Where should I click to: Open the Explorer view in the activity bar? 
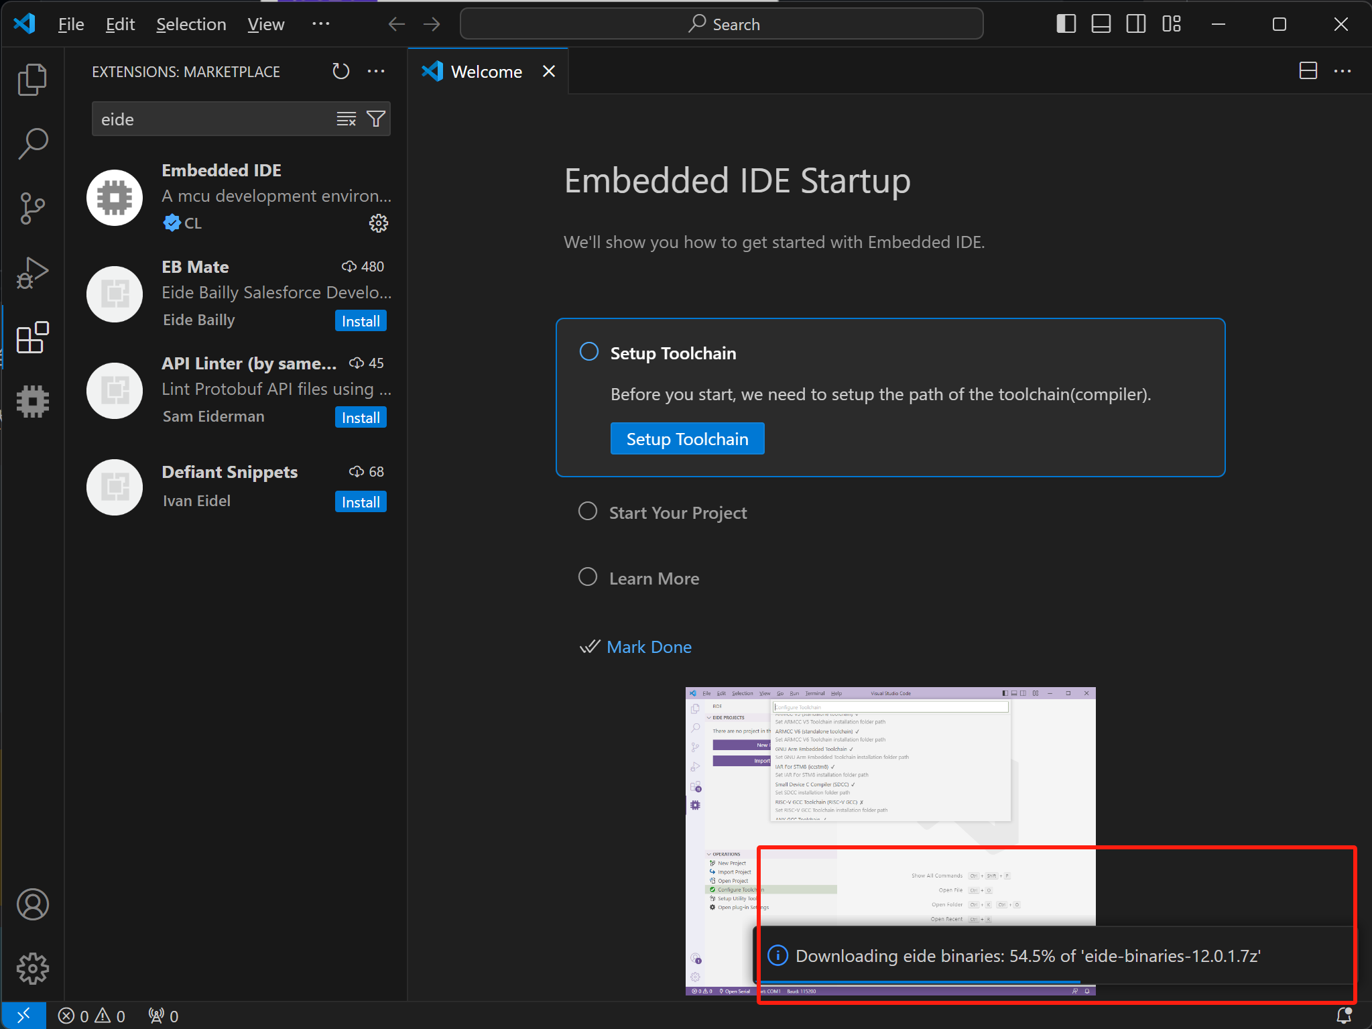click(32, 79)
